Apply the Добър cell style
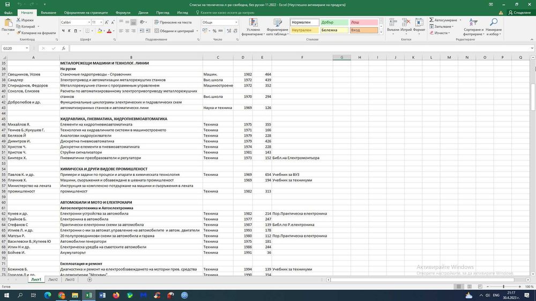 pyautogui.click(x=334, y=22)
